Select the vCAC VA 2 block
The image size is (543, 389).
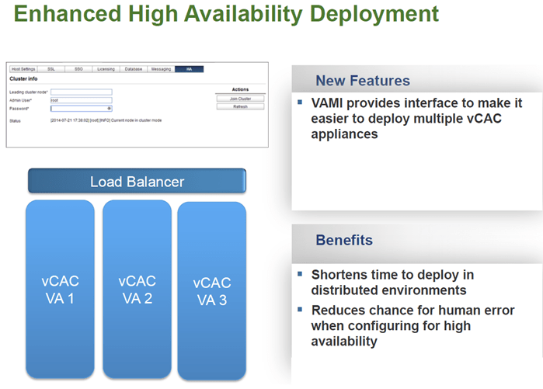pos(137,289)
